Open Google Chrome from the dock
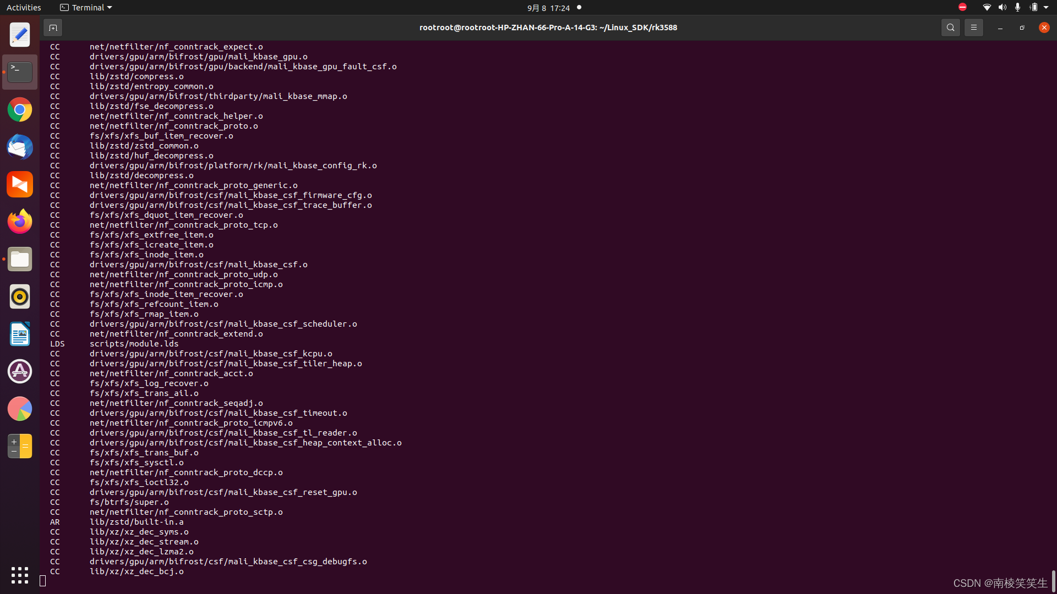The width and height of the screenshot is (1057, 594). coord(19,109)
